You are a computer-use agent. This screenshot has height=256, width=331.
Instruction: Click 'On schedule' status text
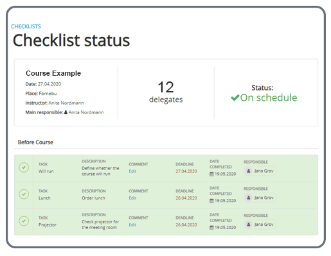(x=269, y=98)
